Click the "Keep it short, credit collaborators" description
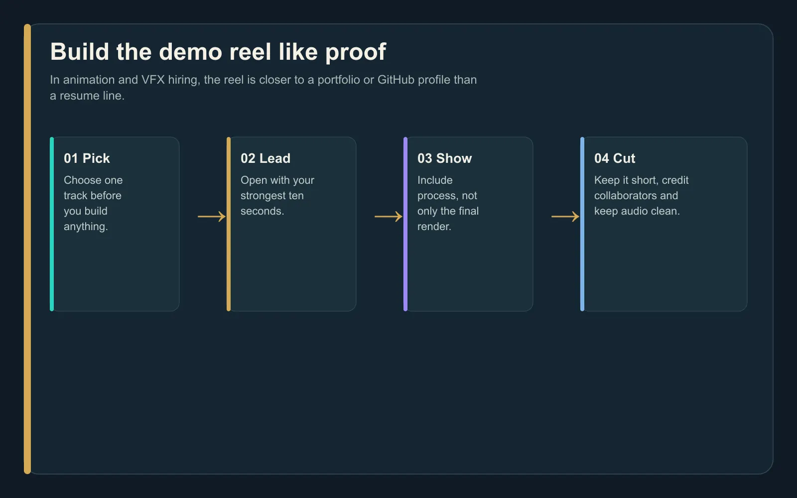This screenshot has height=498, width=797. click(642, 196)
